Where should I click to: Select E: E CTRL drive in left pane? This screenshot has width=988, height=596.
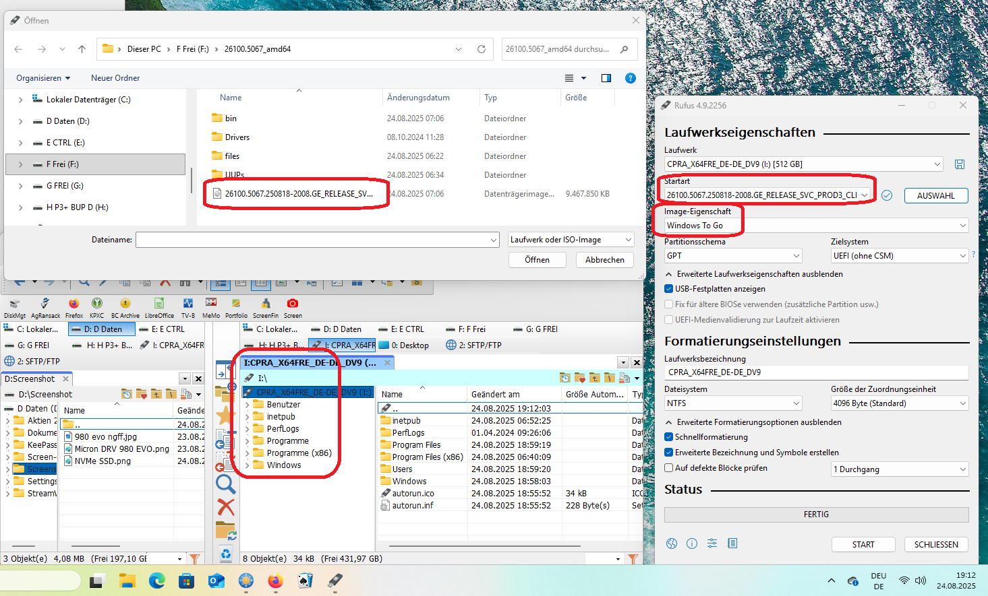(169, 329)
